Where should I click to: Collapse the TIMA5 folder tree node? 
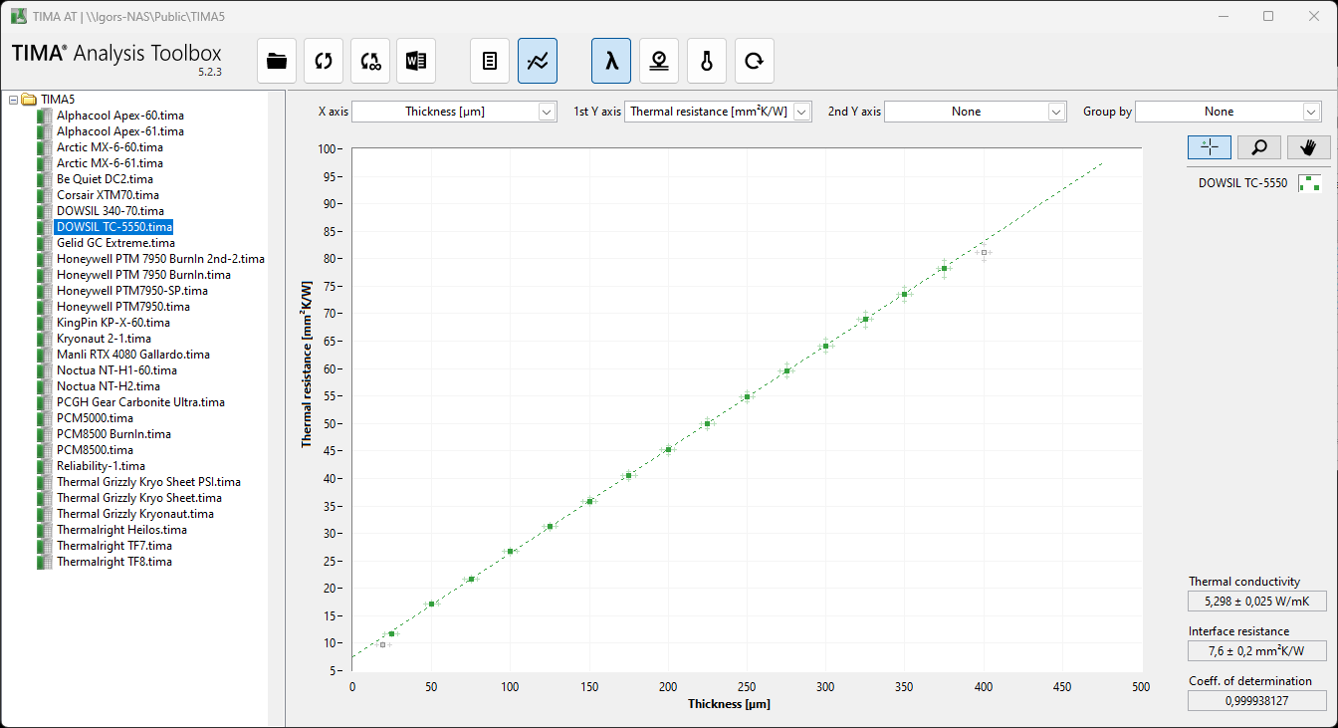[x=14, y=100]
